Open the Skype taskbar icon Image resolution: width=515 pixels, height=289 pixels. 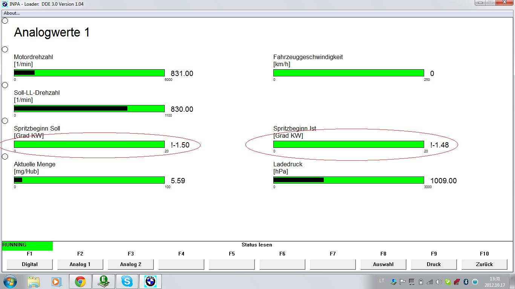pos(127,281)
